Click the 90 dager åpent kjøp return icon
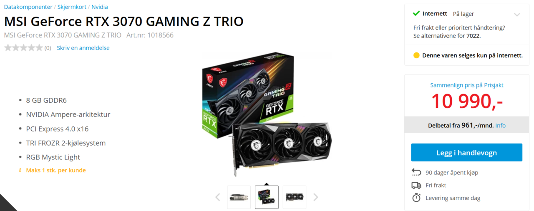534x211 pixels. pyautogui.click(x=416, y=172)
